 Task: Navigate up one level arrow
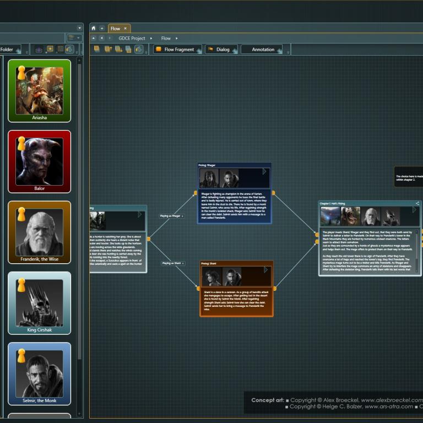94,39
